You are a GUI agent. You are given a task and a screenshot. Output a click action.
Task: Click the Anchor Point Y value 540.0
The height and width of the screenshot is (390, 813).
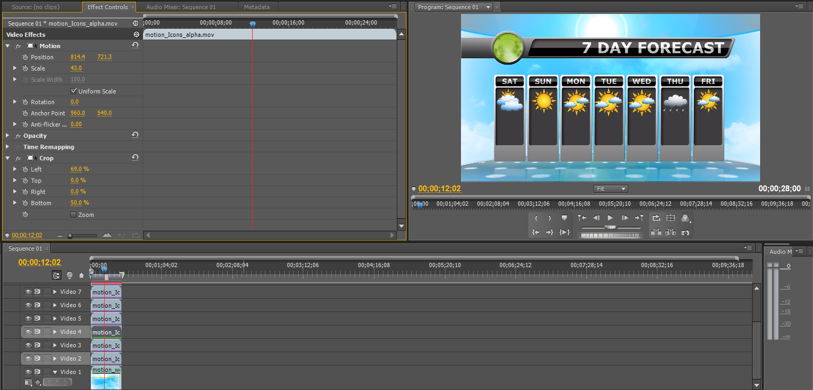pyautogui.click(x=104, y=113)
